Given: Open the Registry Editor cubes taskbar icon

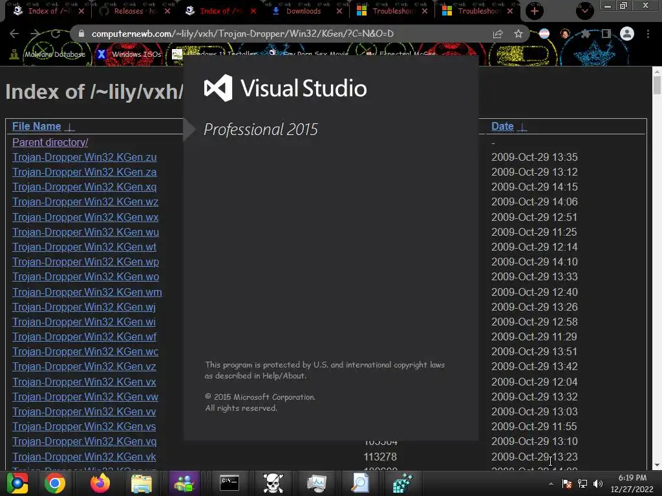Looking at the screenshot, I should 402,483.
